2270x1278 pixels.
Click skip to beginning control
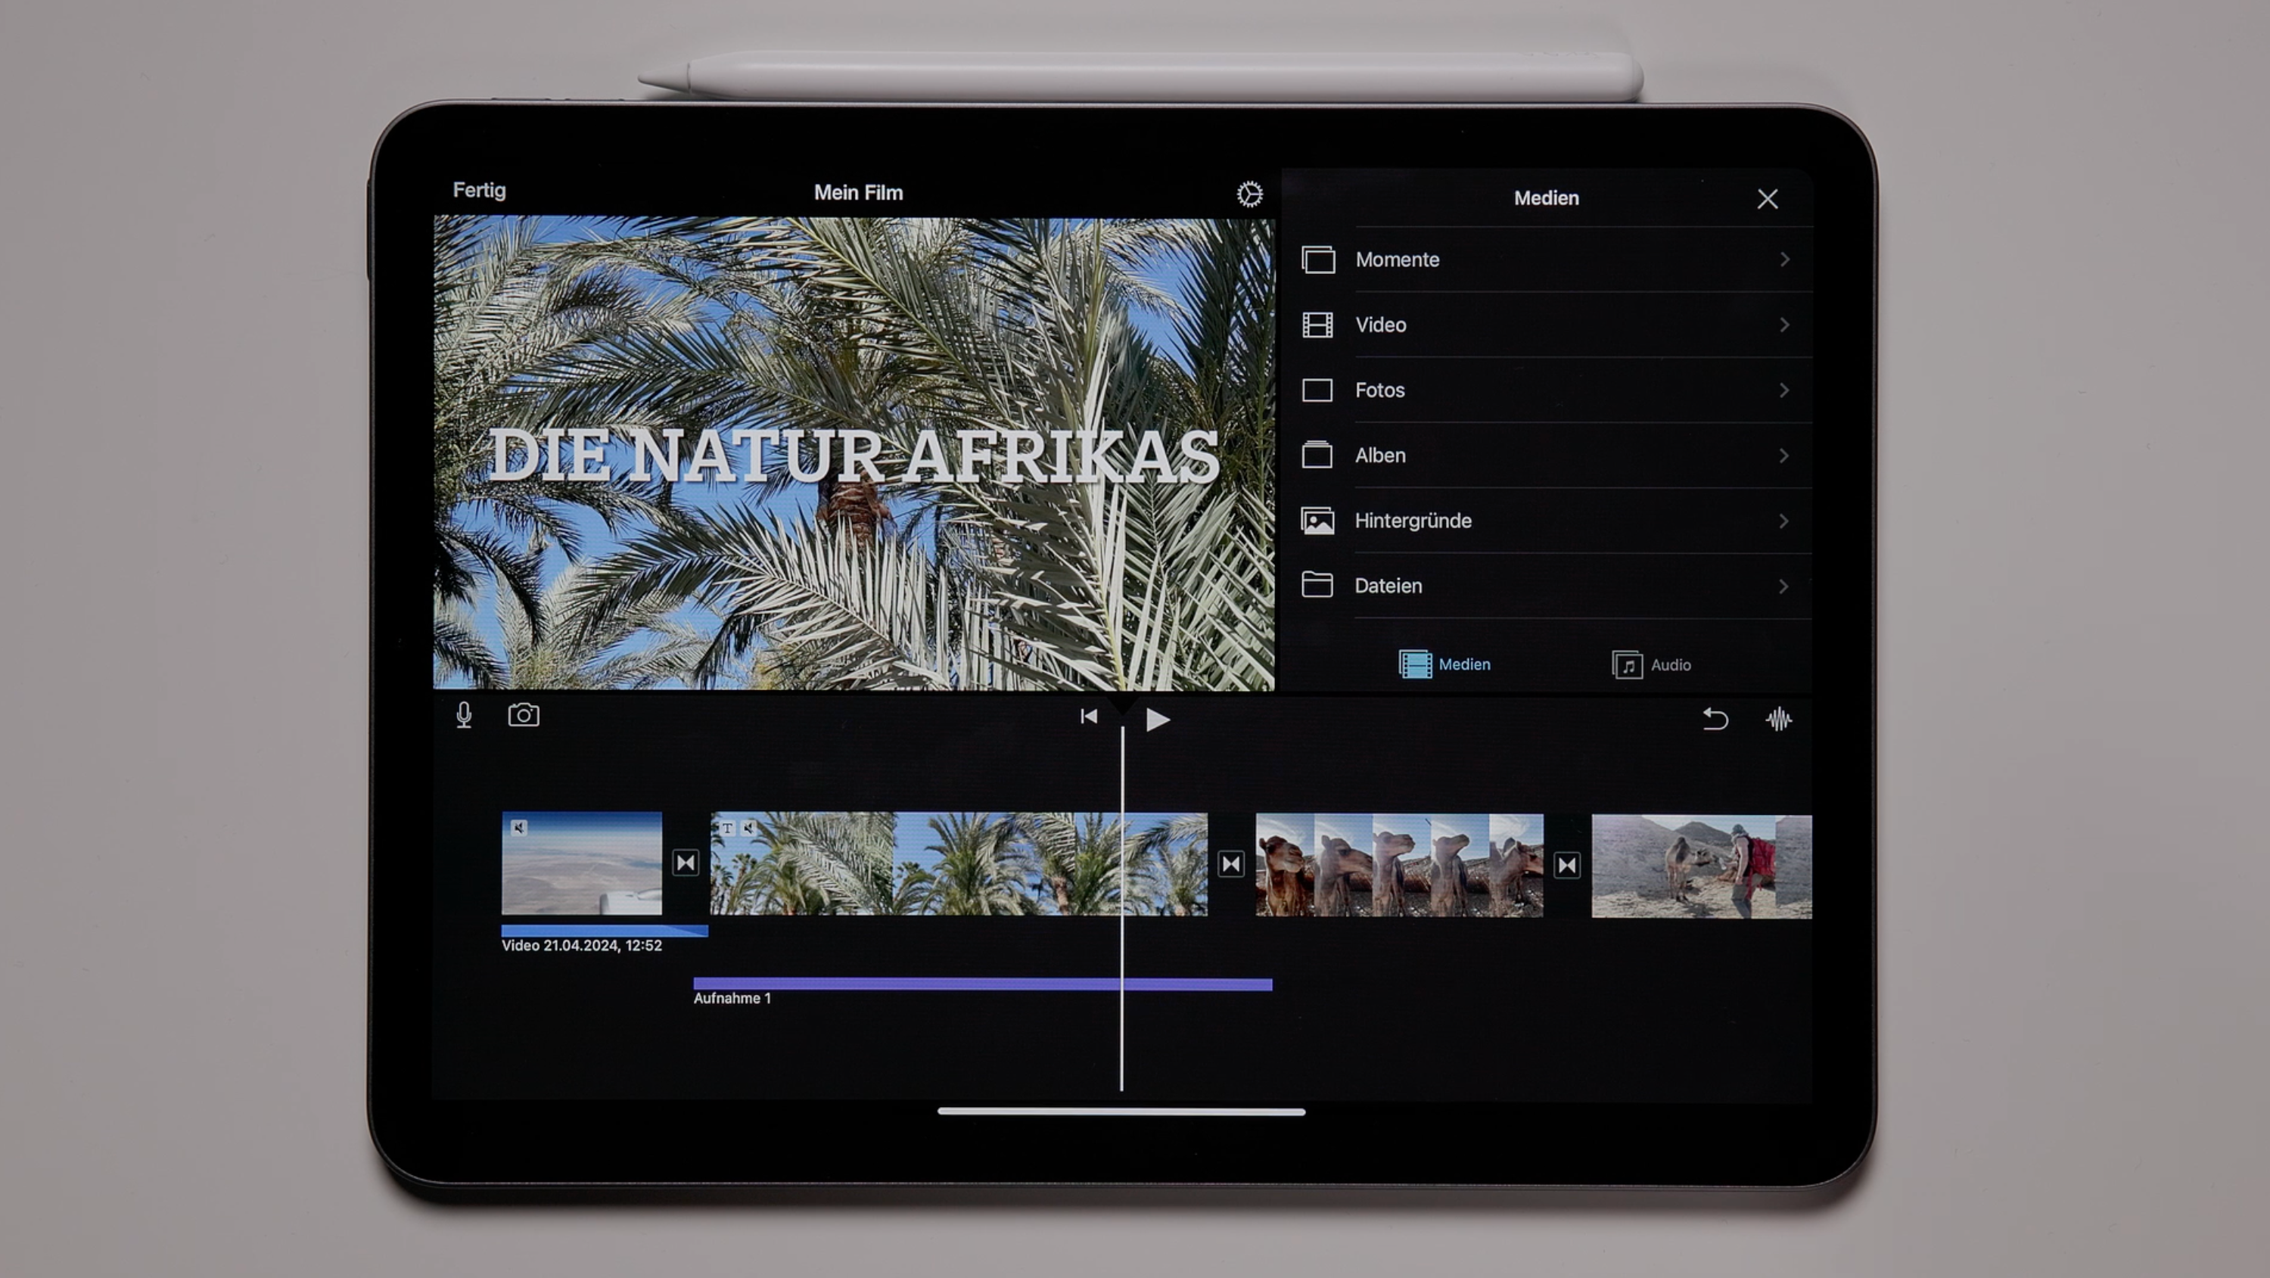(x=1089, y=718)
